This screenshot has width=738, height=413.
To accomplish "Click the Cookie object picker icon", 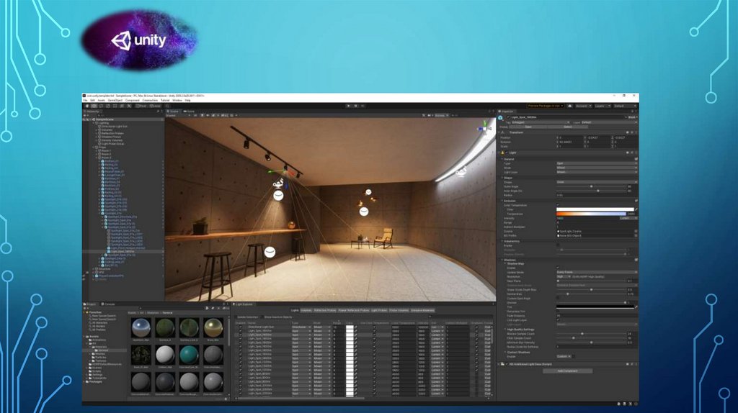I will pos(636,231).
